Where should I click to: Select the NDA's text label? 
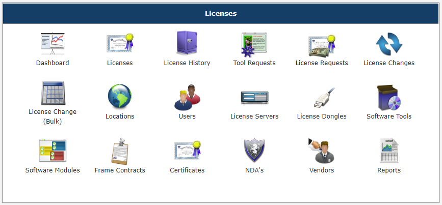254,170
